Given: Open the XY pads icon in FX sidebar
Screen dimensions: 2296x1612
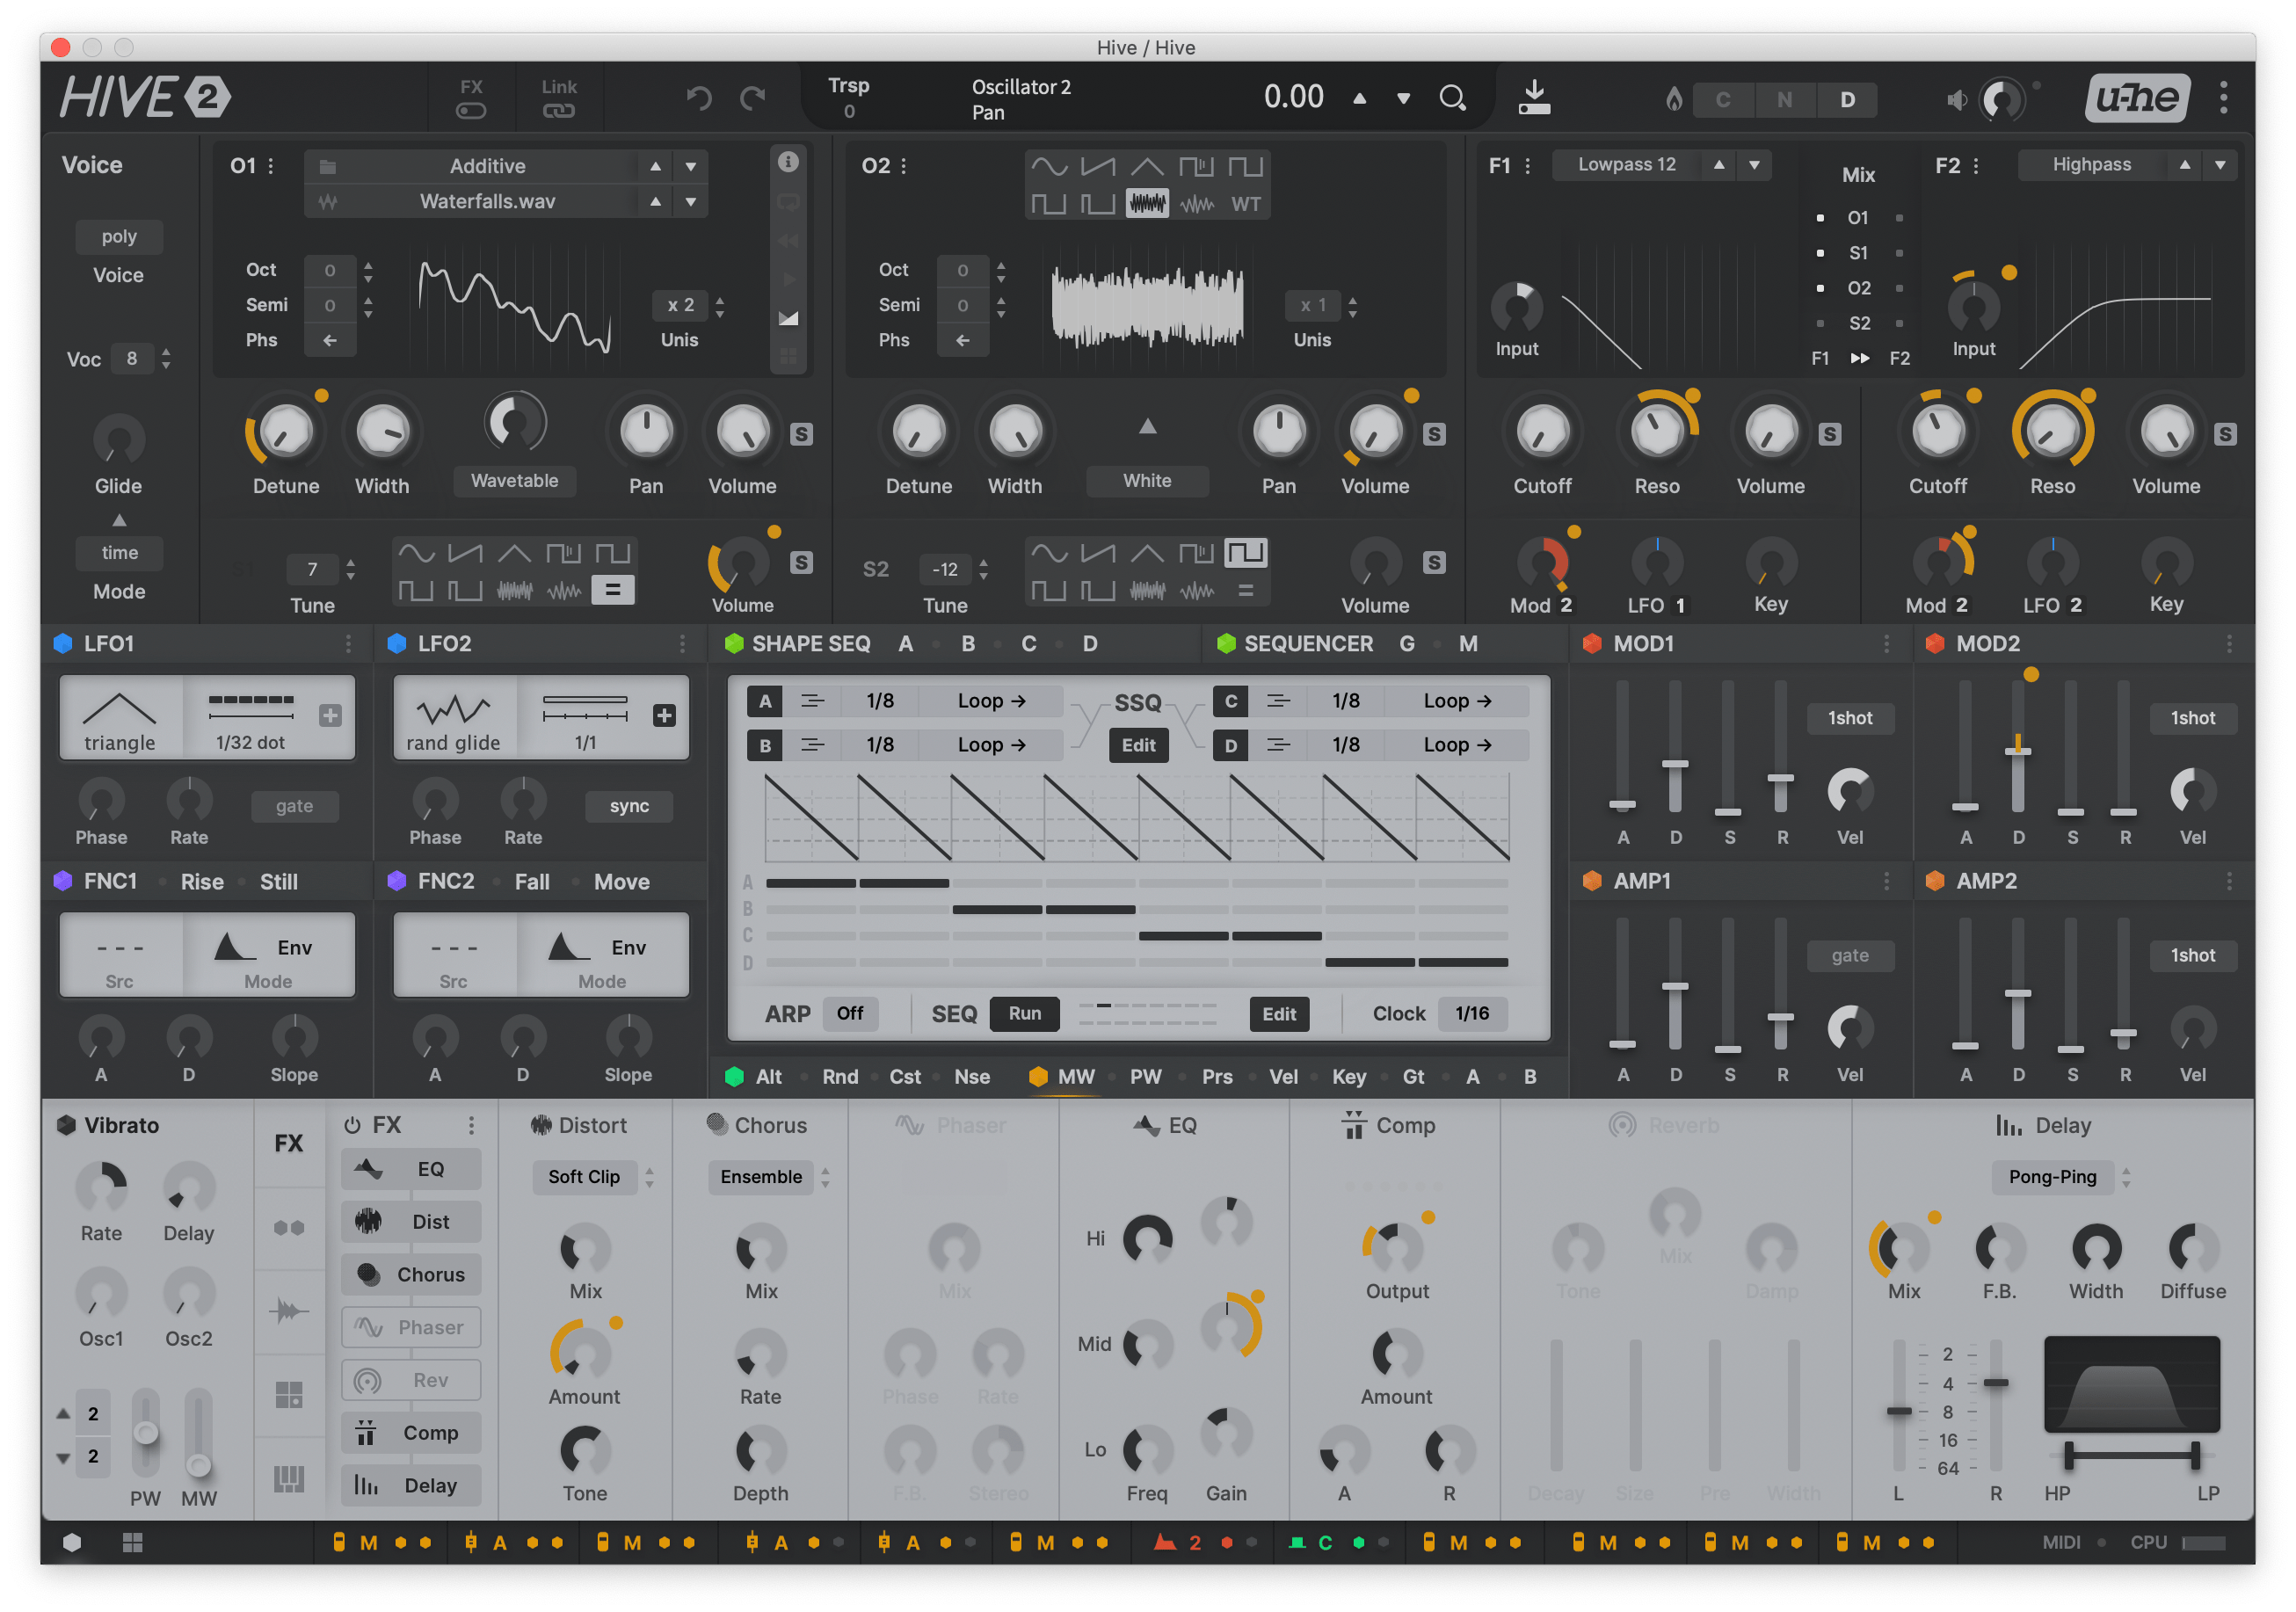Looking at the screenshot, I should click(x=289, y=1394).
